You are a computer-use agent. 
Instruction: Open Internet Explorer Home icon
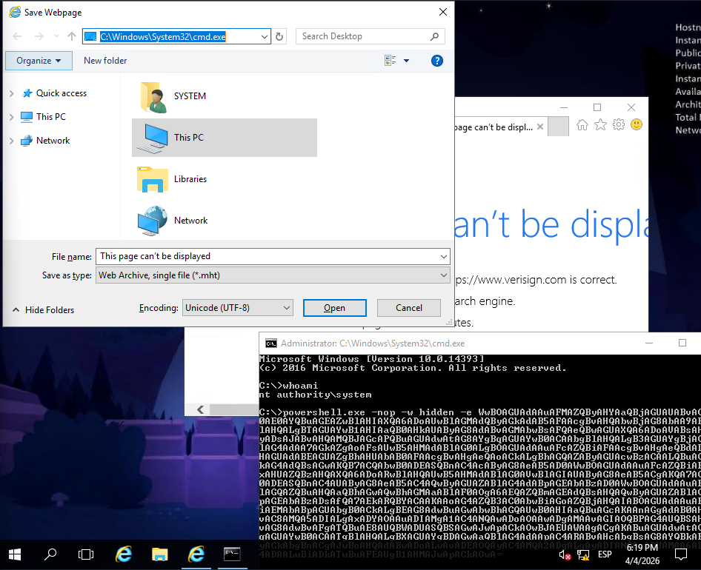[582, 124]
